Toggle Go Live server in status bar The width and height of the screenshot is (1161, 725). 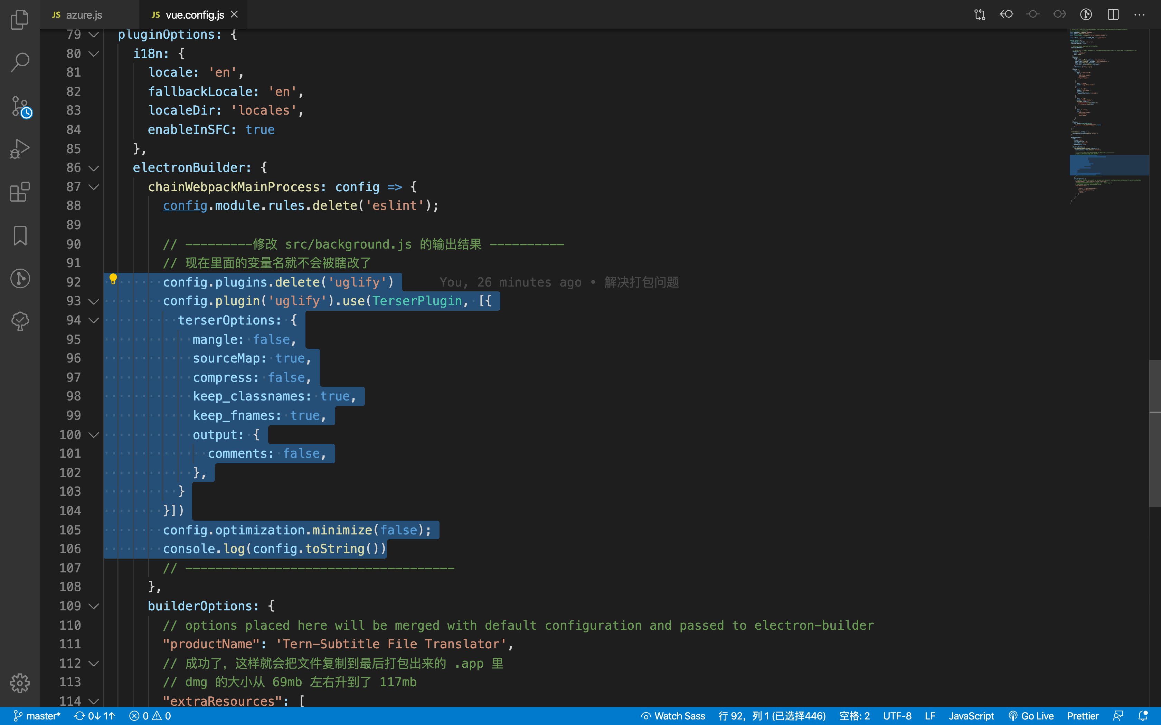(x=1031, y=716)
